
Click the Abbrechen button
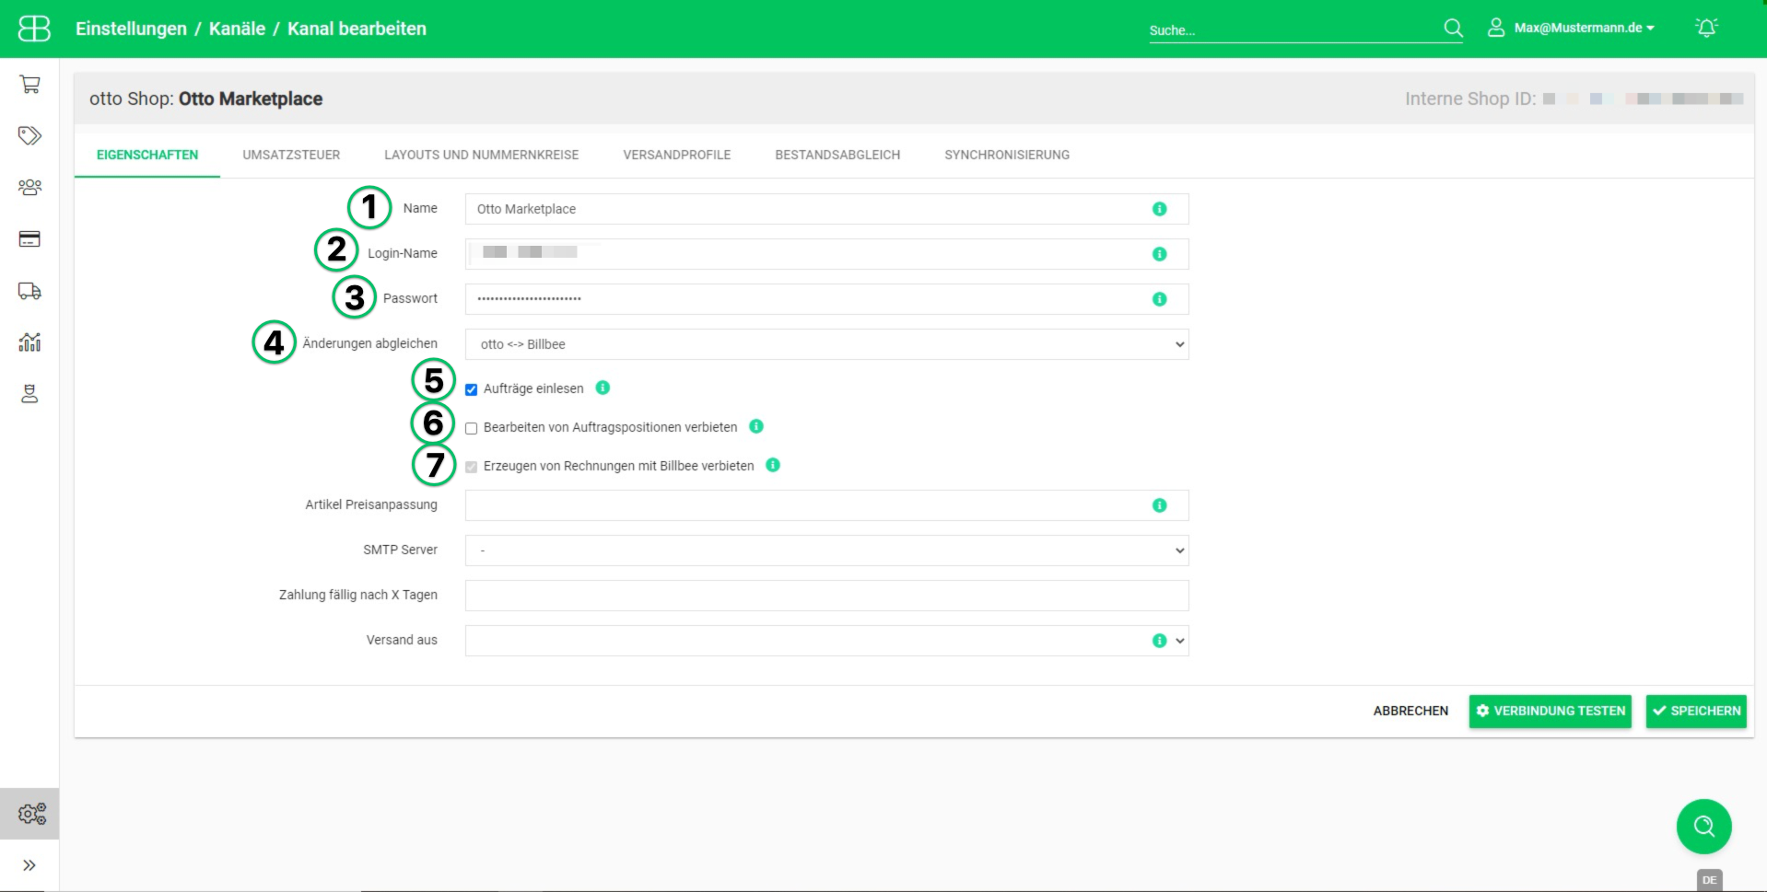click(1410, 711)
